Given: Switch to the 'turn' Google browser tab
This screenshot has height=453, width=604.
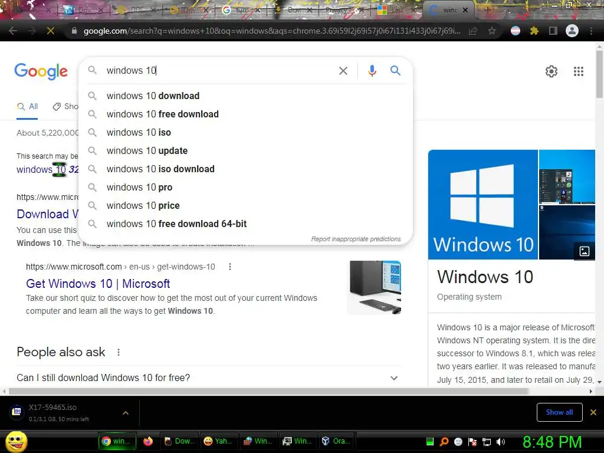Looking at the screenshot, I should click(241, 11).
